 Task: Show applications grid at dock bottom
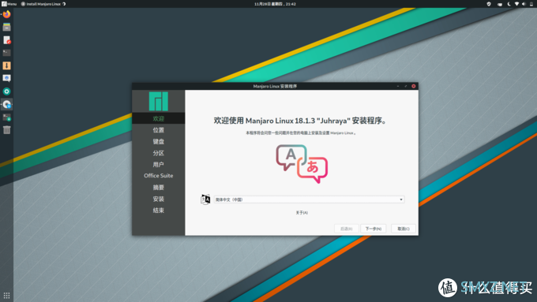(6, 295)
